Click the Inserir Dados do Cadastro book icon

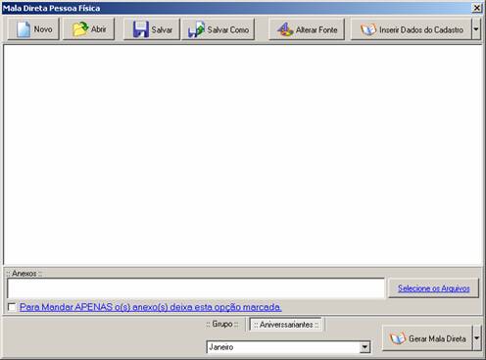(x=368, y=29)
